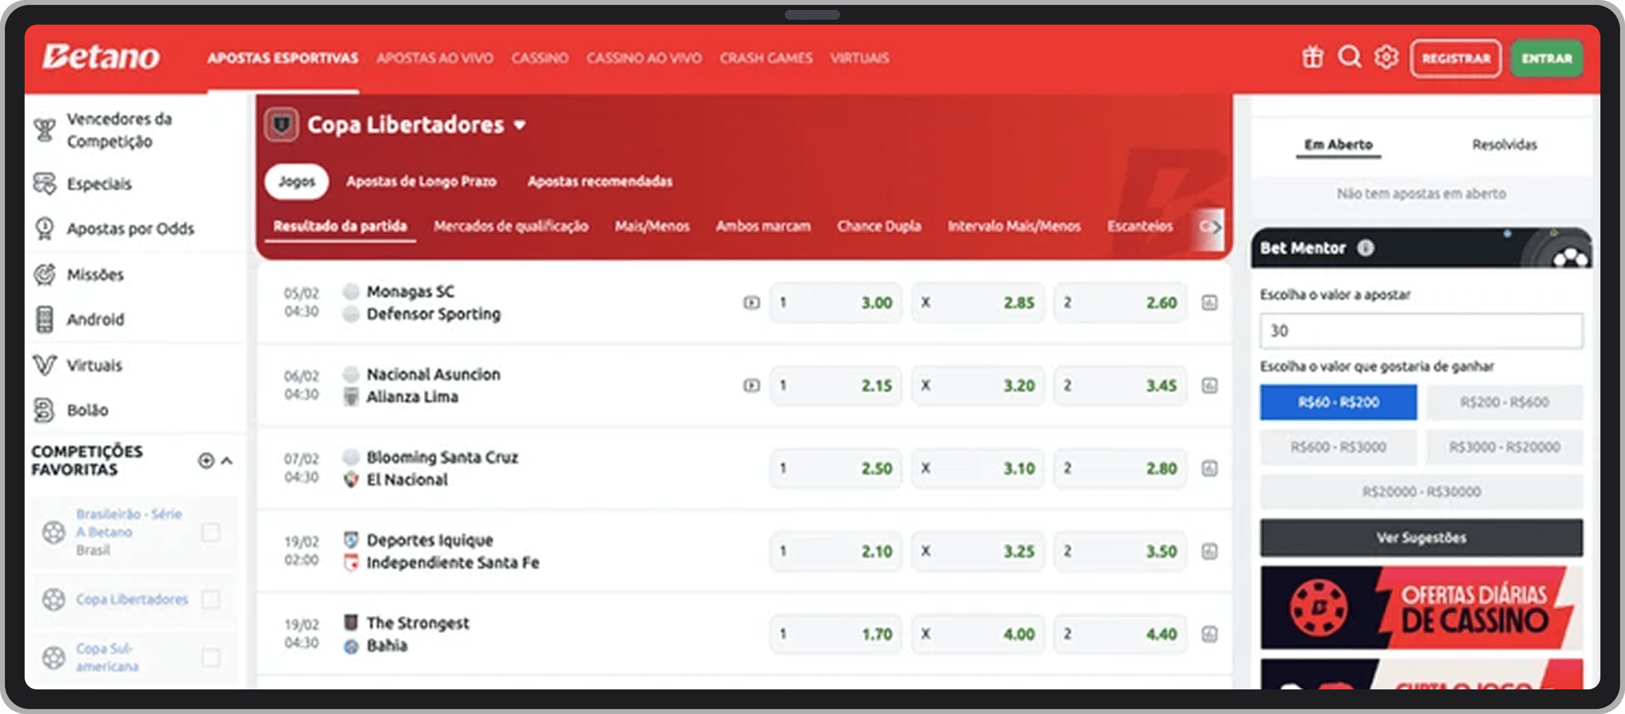Check the Copa Libertadores favorite checkbox
Viewport: 1625px width, 714px height.
click(211, 599)
